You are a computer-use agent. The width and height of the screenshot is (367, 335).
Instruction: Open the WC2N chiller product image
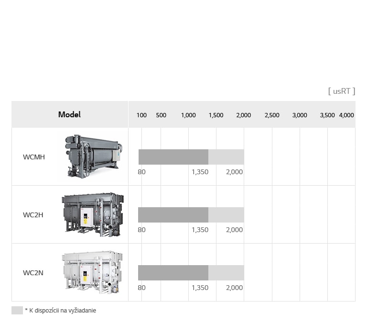click(91, 272)
